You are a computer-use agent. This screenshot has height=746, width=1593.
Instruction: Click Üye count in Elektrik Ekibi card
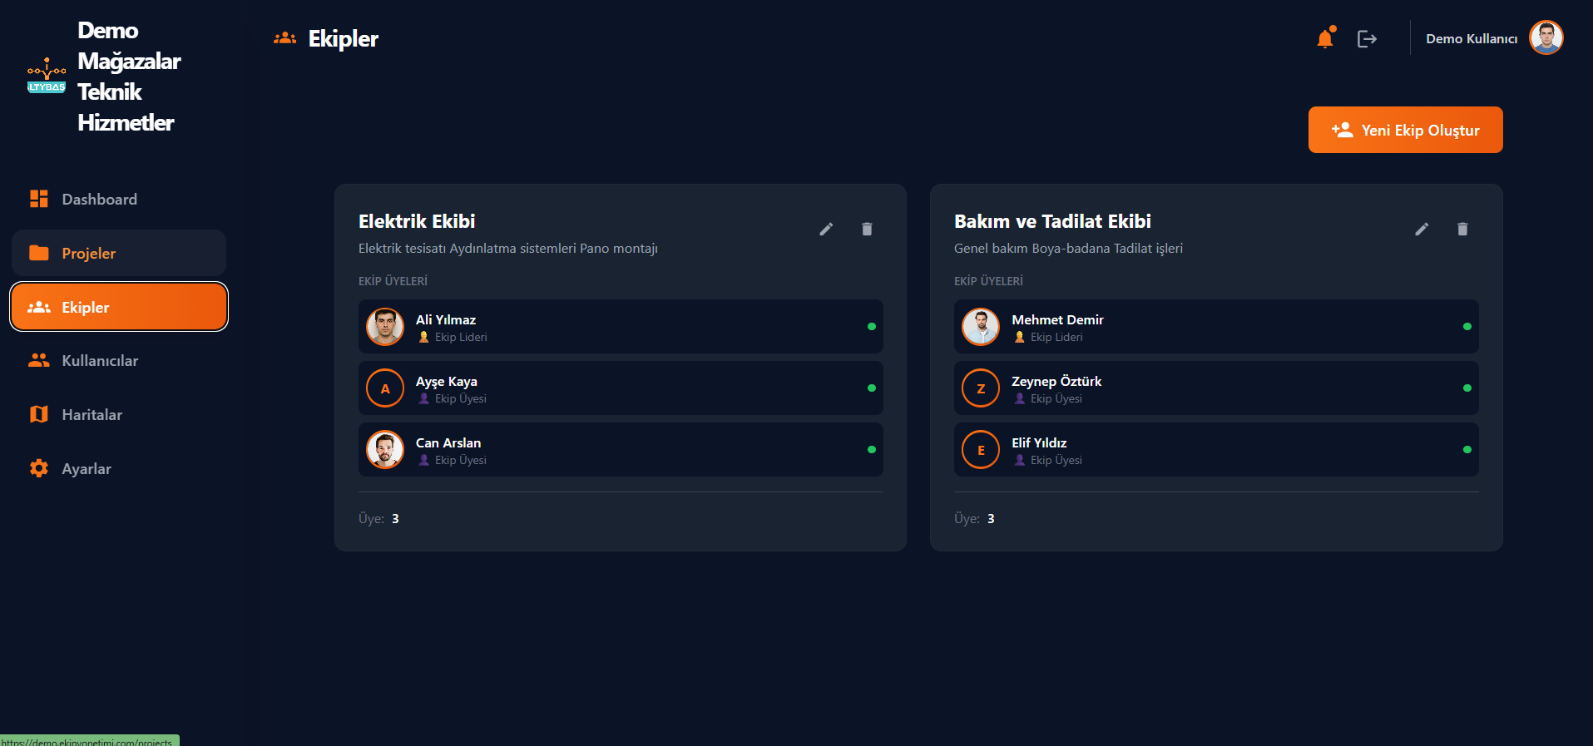coord(378,518)
